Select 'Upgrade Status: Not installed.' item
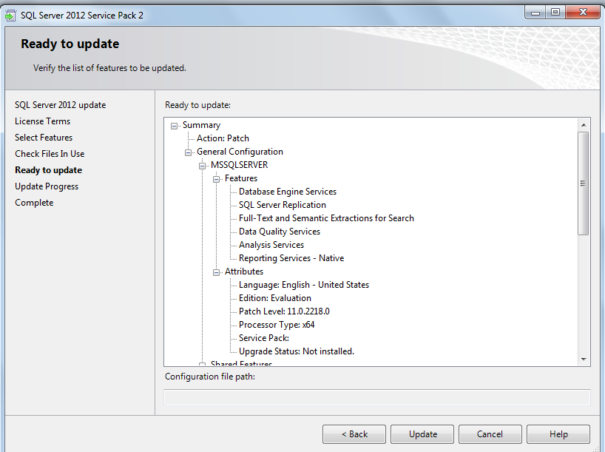The width and height of the screenshot is (605, 452). pyautogui.click(x=297, y=351)
